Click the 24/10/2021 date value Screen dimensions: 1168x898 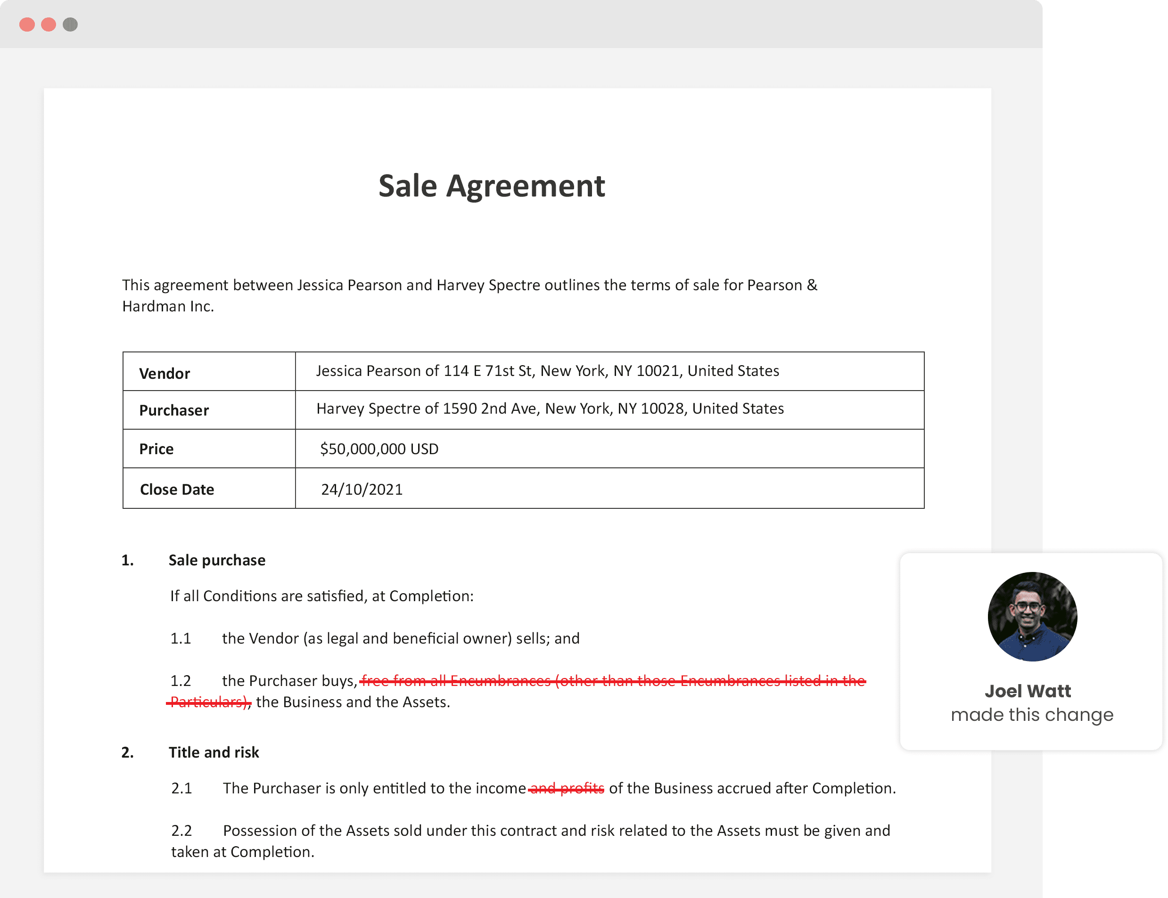pyautogui.click(x=362, y=490)
